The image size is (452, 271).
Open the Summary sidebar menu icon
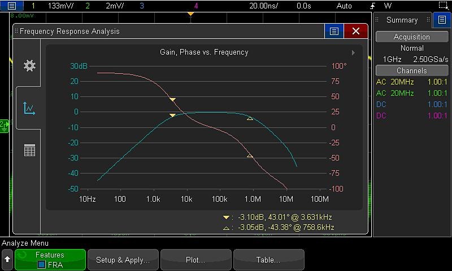pos(442,20)
